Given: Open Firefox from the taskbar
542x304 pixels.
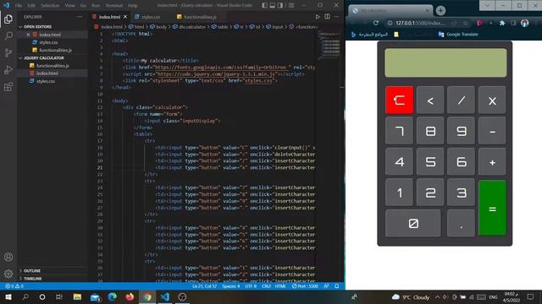Looking at the screenshot, I should coord(130,296).
